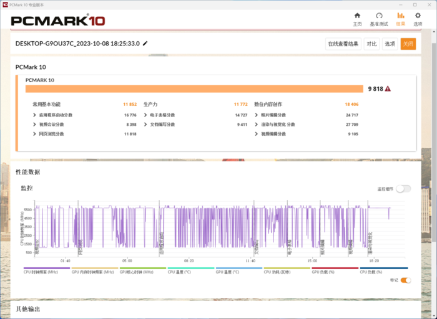Select the 结果 results chart icon
The height and width of the screenshot is (319, 437).
click(x=401, y=19)
